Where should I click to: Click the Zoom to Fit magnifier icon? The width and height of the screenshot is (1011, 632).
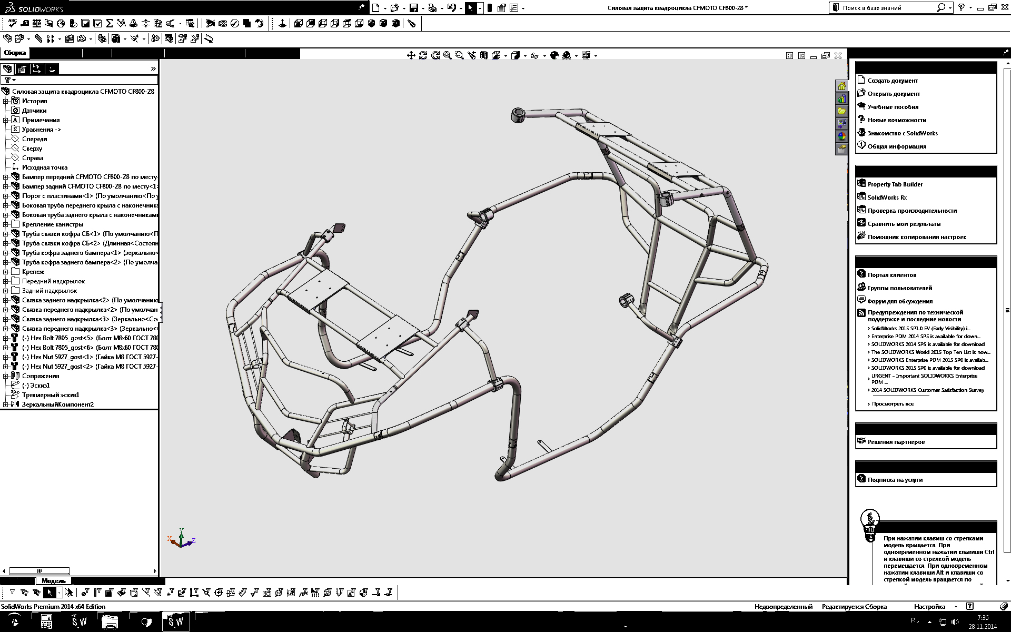[x=448, y=55]
